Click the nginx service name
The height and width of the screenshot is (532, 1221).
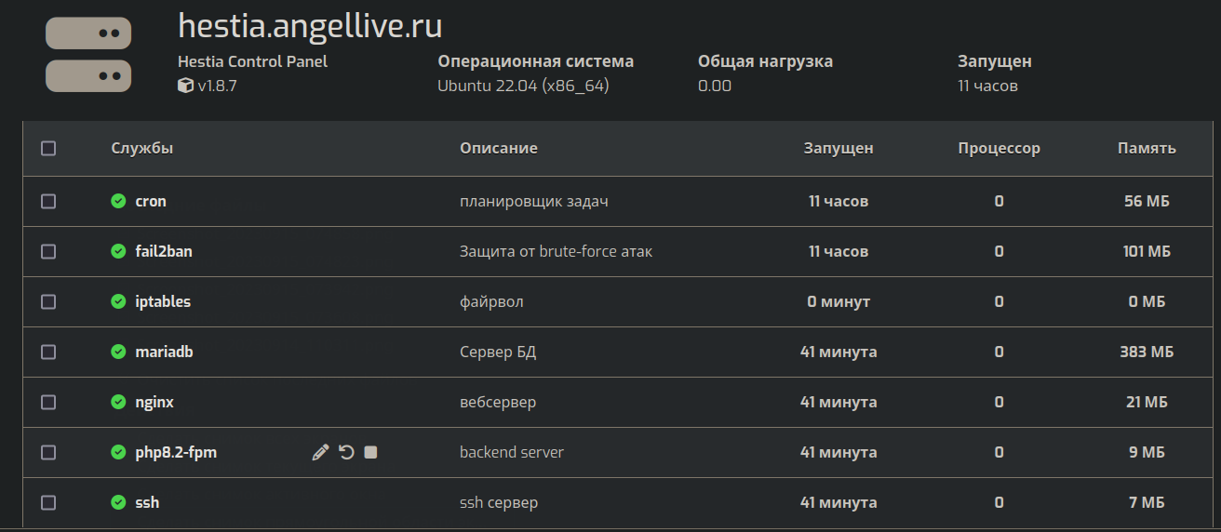154,402
